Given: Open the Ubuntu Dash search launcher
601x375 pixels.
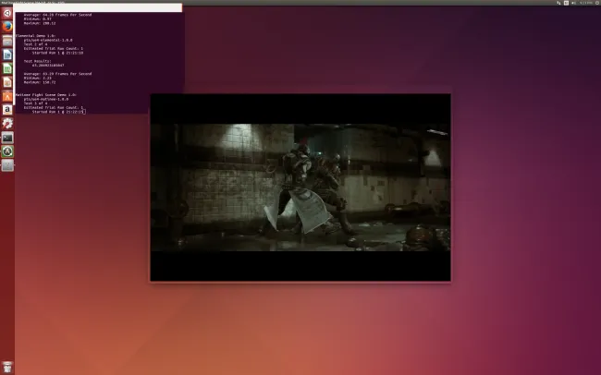Looking at the screenshot, I should tap(7, 13).
